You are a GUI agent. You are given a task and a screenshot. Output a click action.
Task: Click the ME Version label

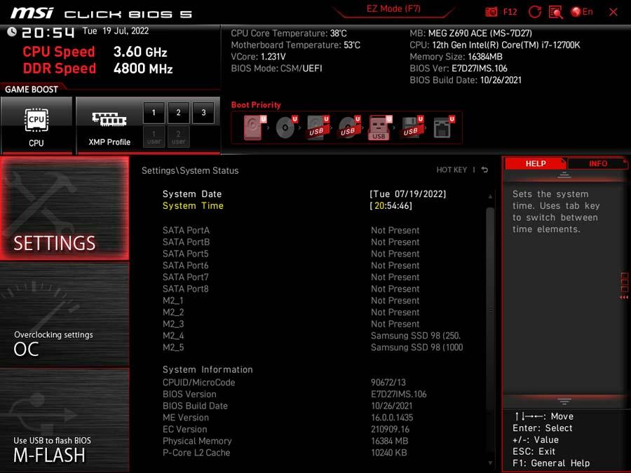[186, 418]
